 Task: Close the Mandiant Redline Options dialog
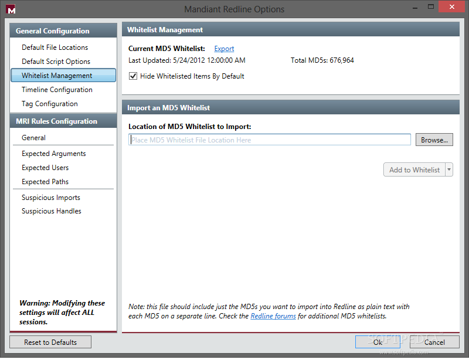[x=451, y=6]
